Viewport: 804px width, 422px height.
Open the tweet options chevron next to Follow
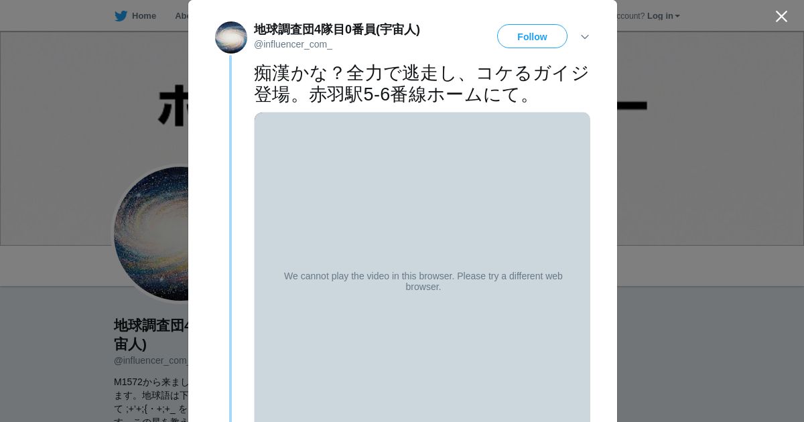(585, 37)
